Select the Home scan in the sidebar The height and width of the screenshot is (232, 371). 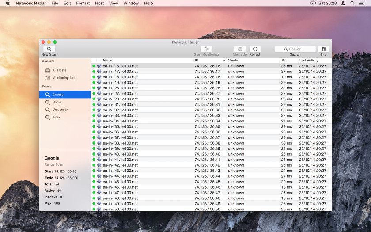click(65, 102)
